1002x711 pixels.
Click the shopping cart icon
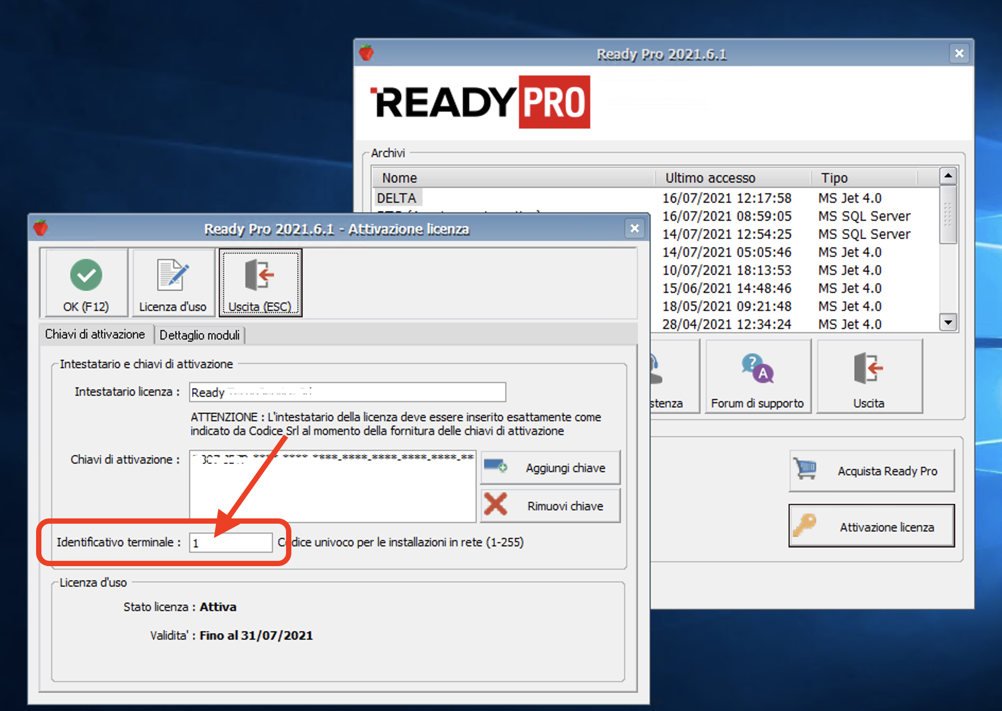click(x=806, y=469)
